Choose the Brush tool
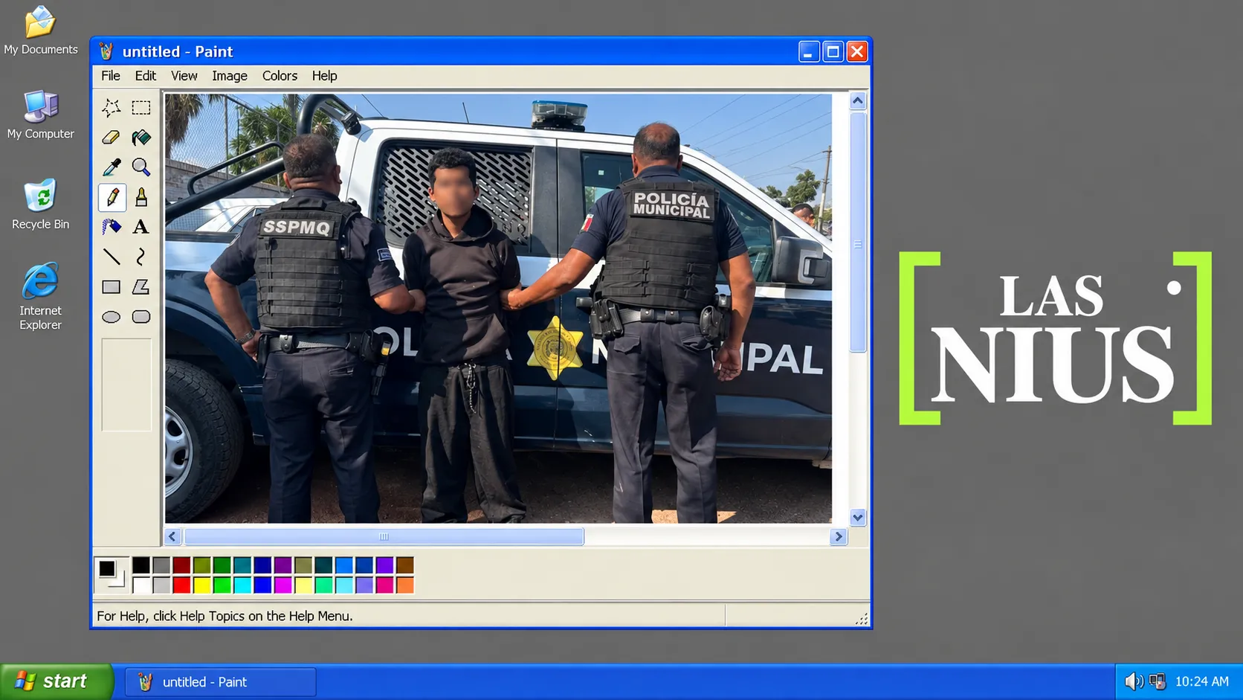 [141, 197]
